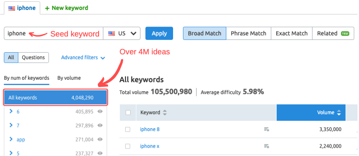Click the Keyword column sort arrows
Viewport: 359px width, 156px height.
[165, 112]
